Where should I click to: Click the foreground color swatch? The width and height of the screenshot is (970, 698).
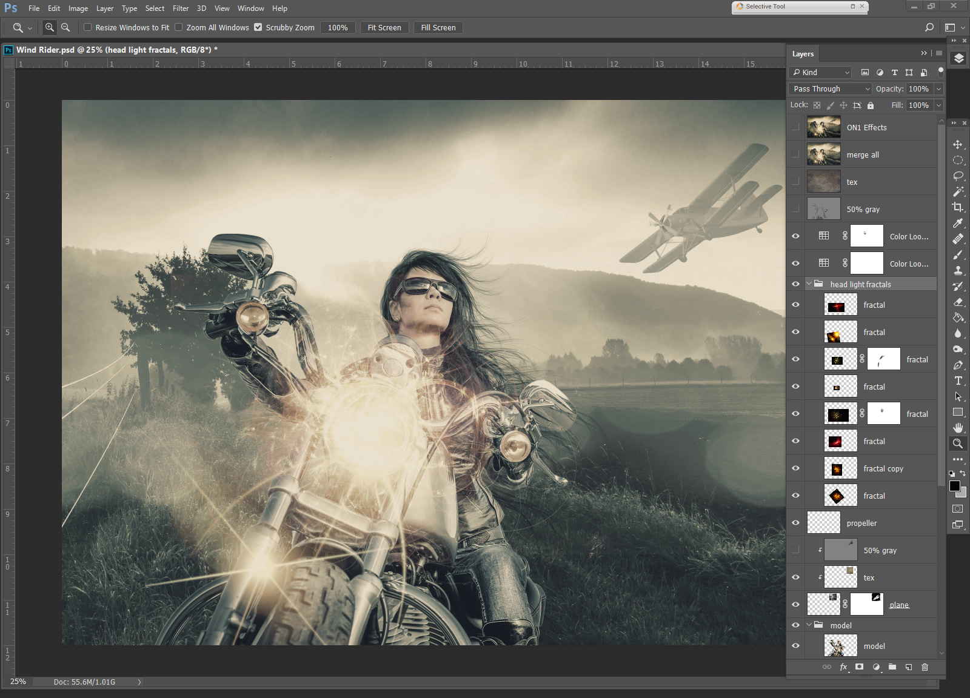click(x=954, y=486)
